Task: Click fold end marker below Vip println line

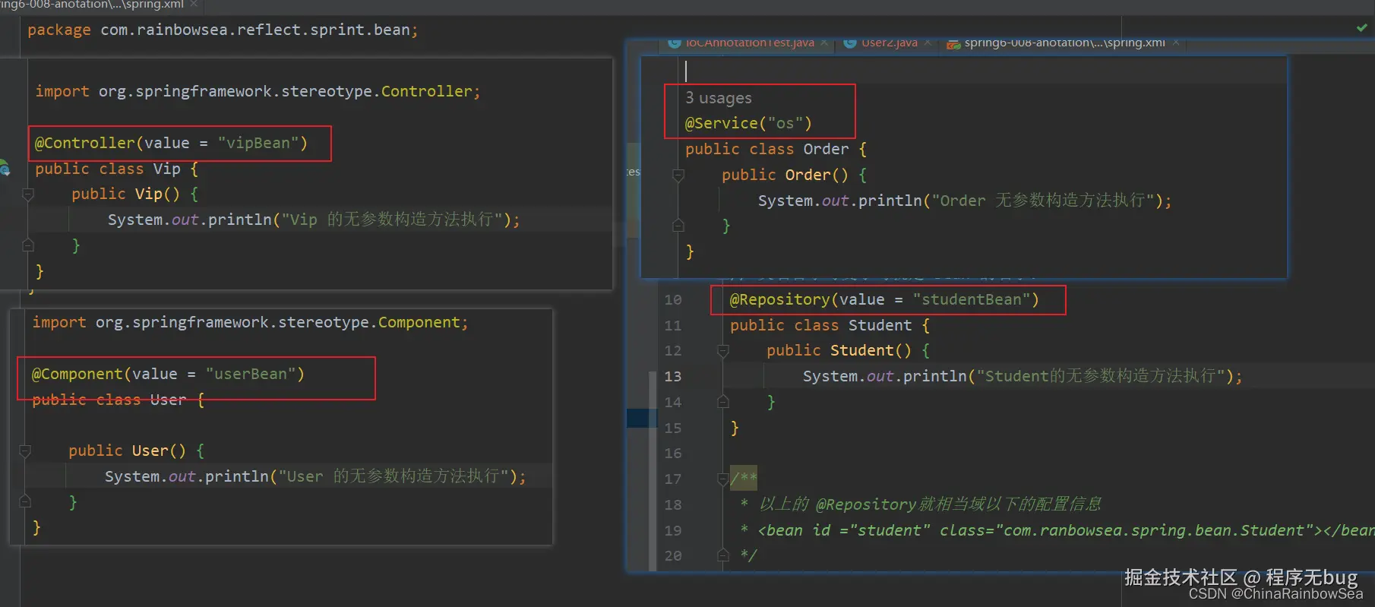Action: coord(28,245)
